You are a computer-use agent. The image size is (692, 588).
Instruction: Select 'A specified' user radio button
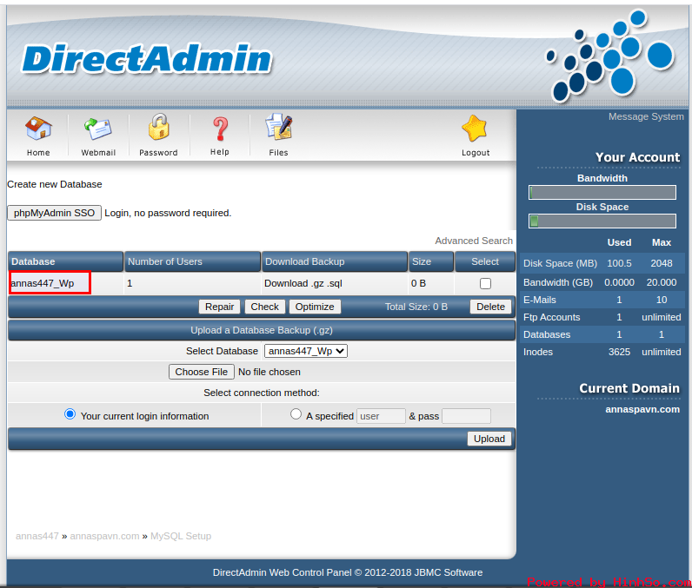point(296,414)
